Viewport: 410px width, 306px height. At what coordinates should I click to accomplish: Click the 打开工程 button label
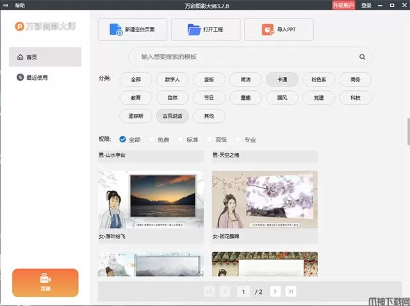click(213, 29)
